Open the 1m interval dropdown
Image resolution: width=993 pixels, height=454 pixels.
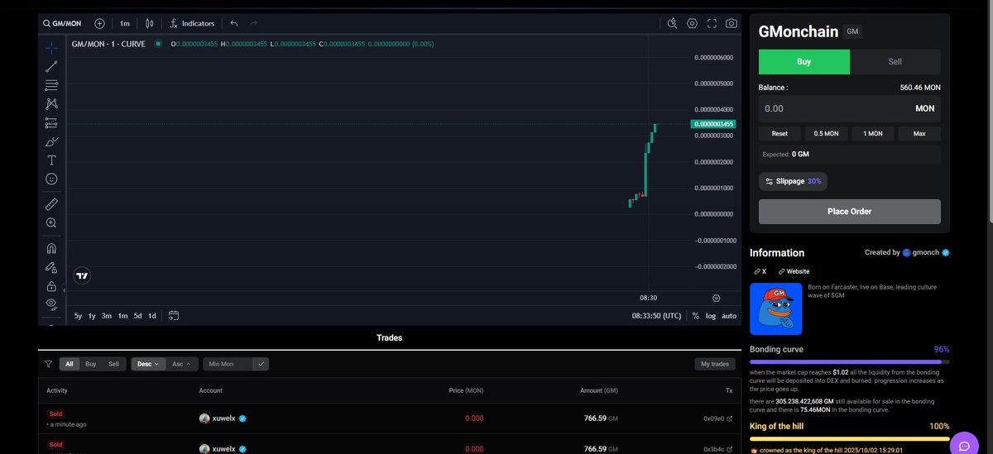[x=124, y=24]
